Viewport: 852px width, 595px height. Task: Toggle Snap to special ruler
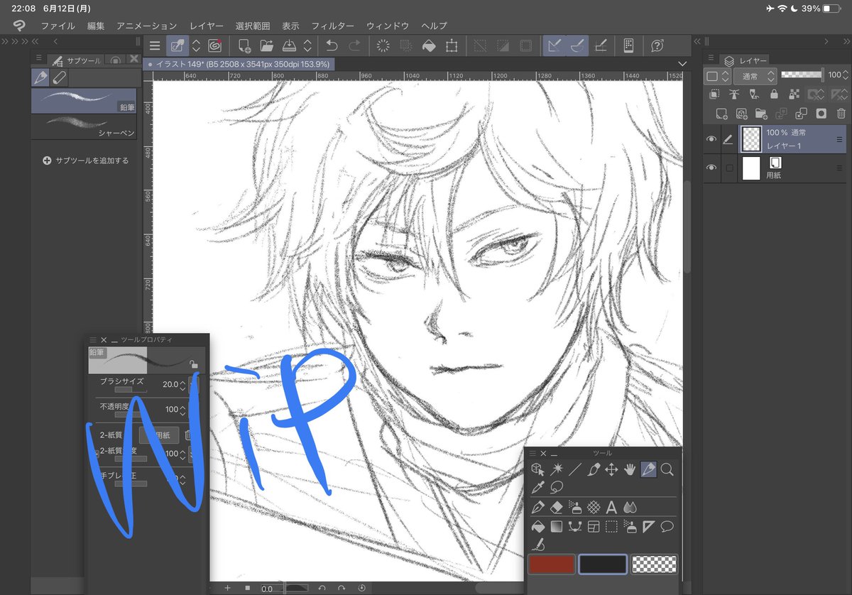578,46
